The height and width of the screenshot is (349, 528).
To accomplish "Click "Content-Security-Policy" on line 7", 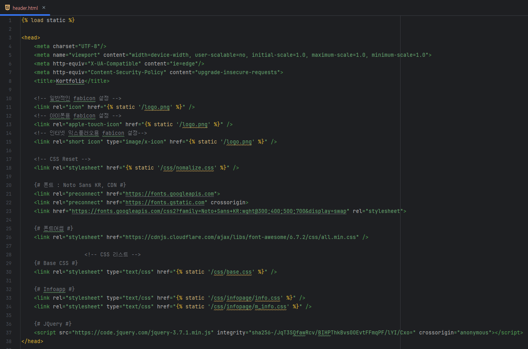I will (127, 72).
